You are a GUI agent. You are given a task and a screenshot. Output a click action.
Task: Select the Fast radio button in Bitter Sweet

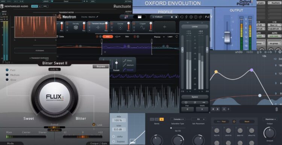click(x=7, y=70)
